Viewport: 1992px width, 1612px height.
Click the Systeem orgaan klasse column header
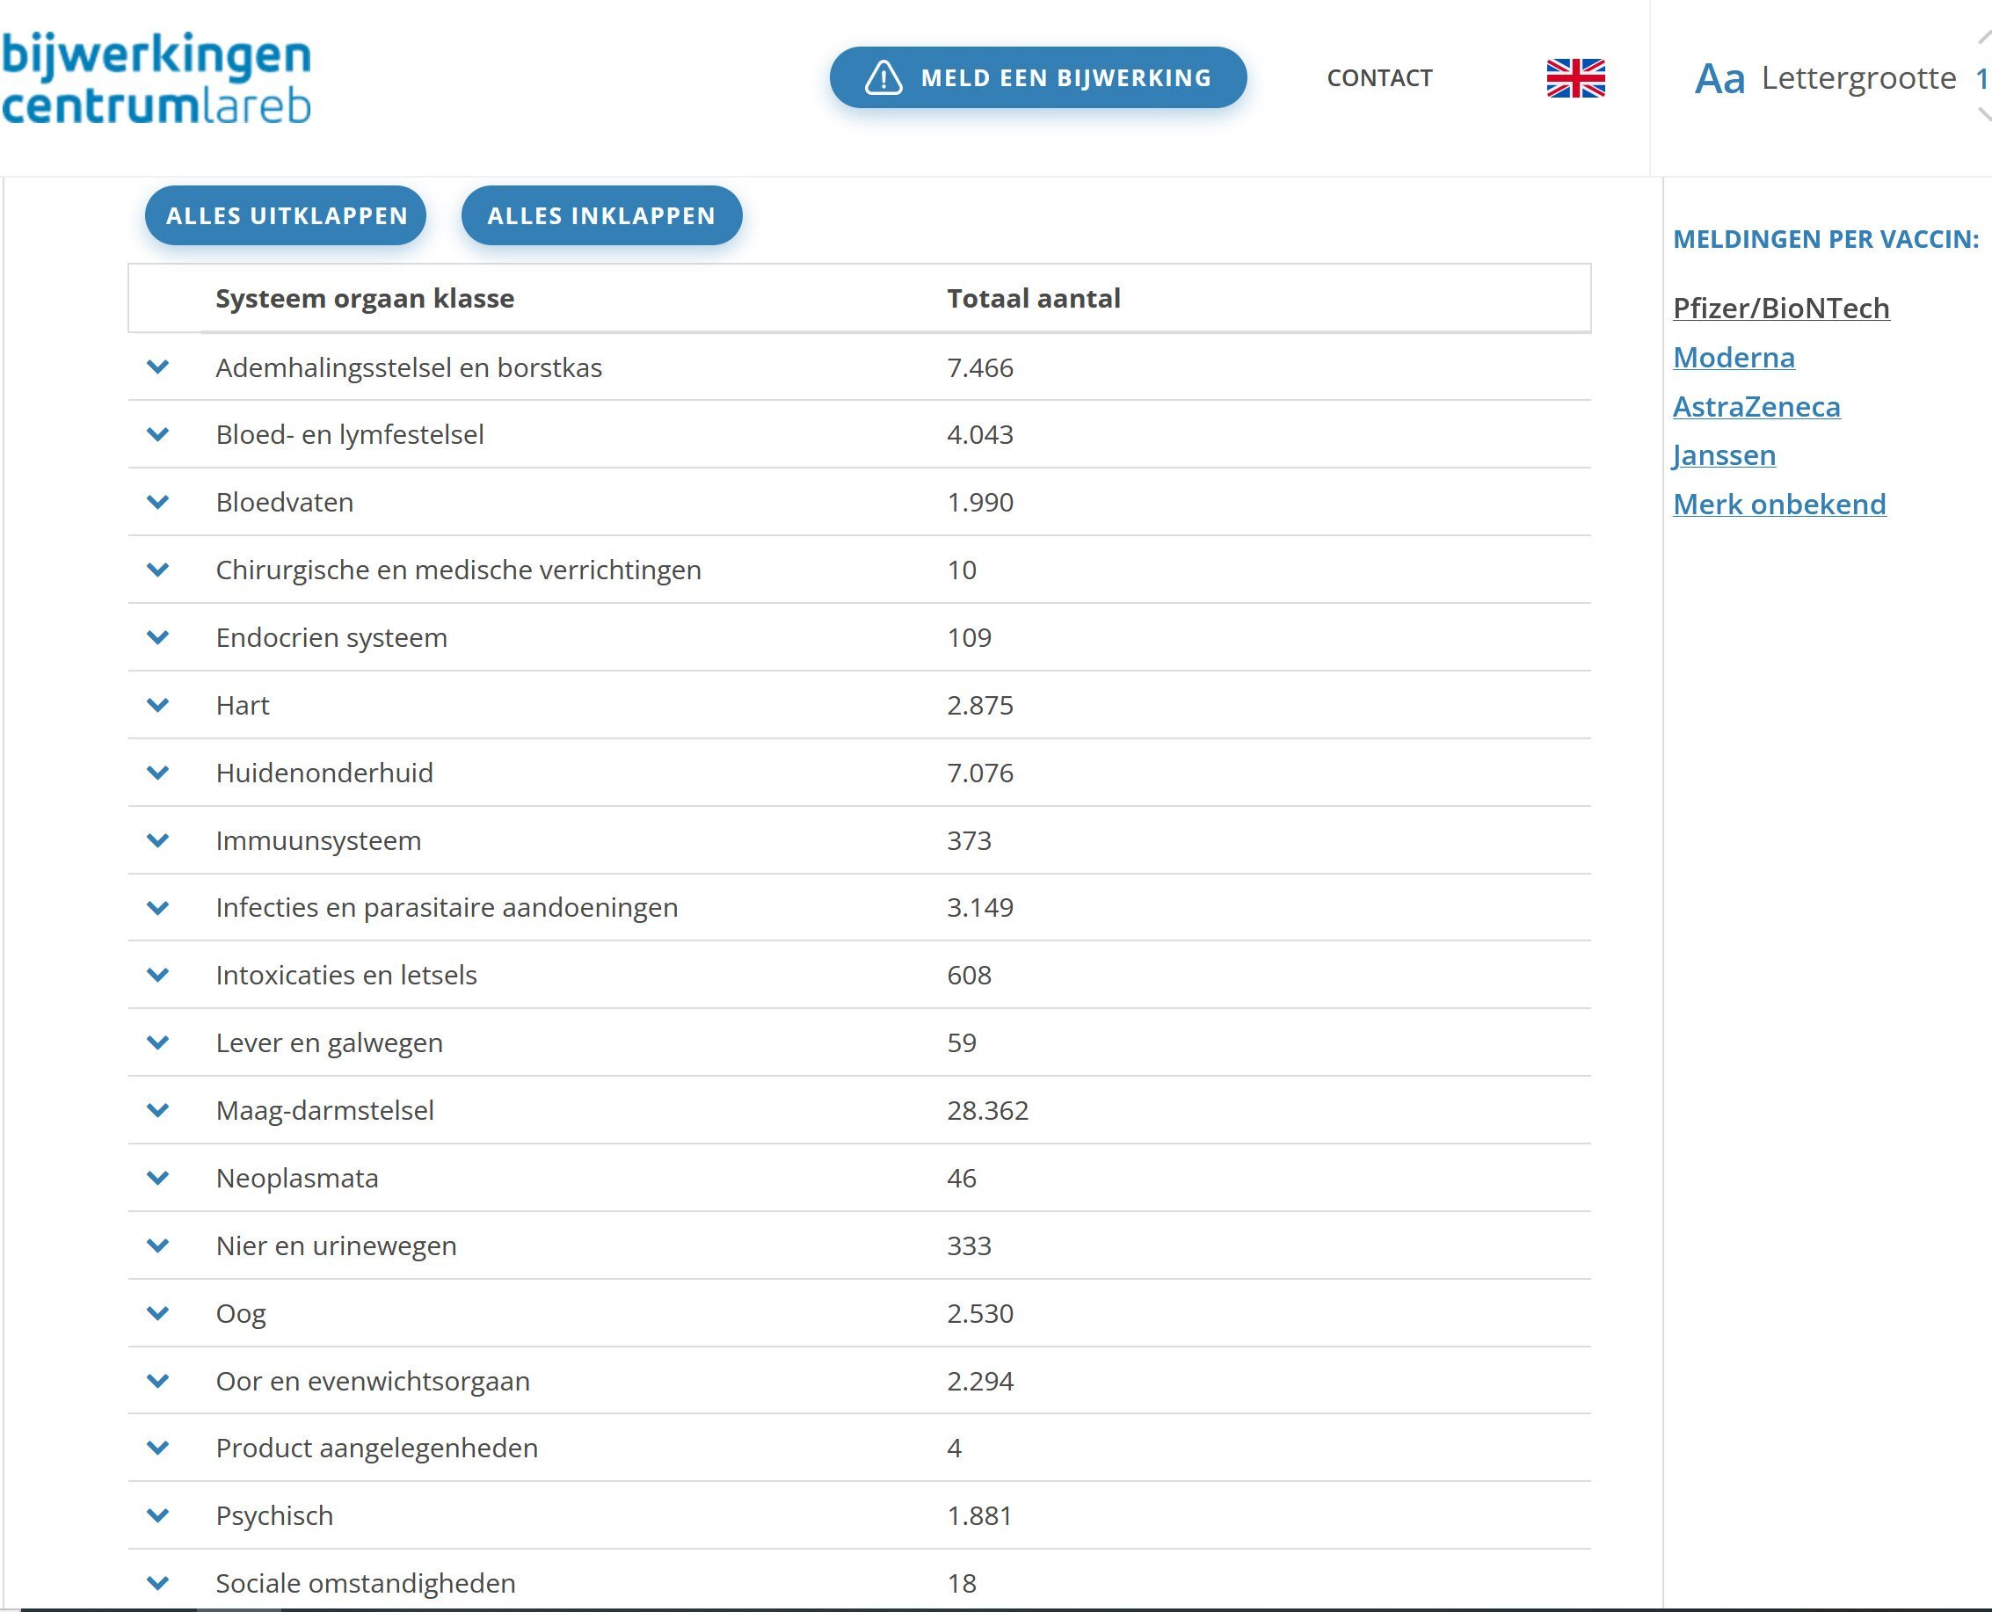[364, 298]
